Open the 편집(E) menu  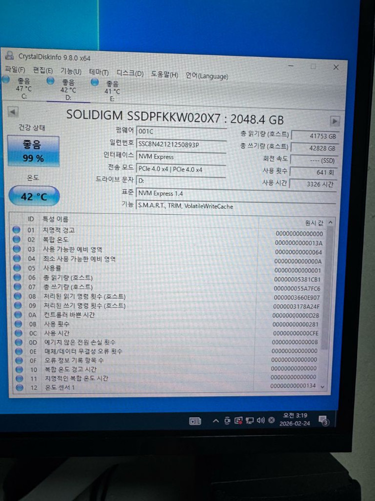click(43, 70)
